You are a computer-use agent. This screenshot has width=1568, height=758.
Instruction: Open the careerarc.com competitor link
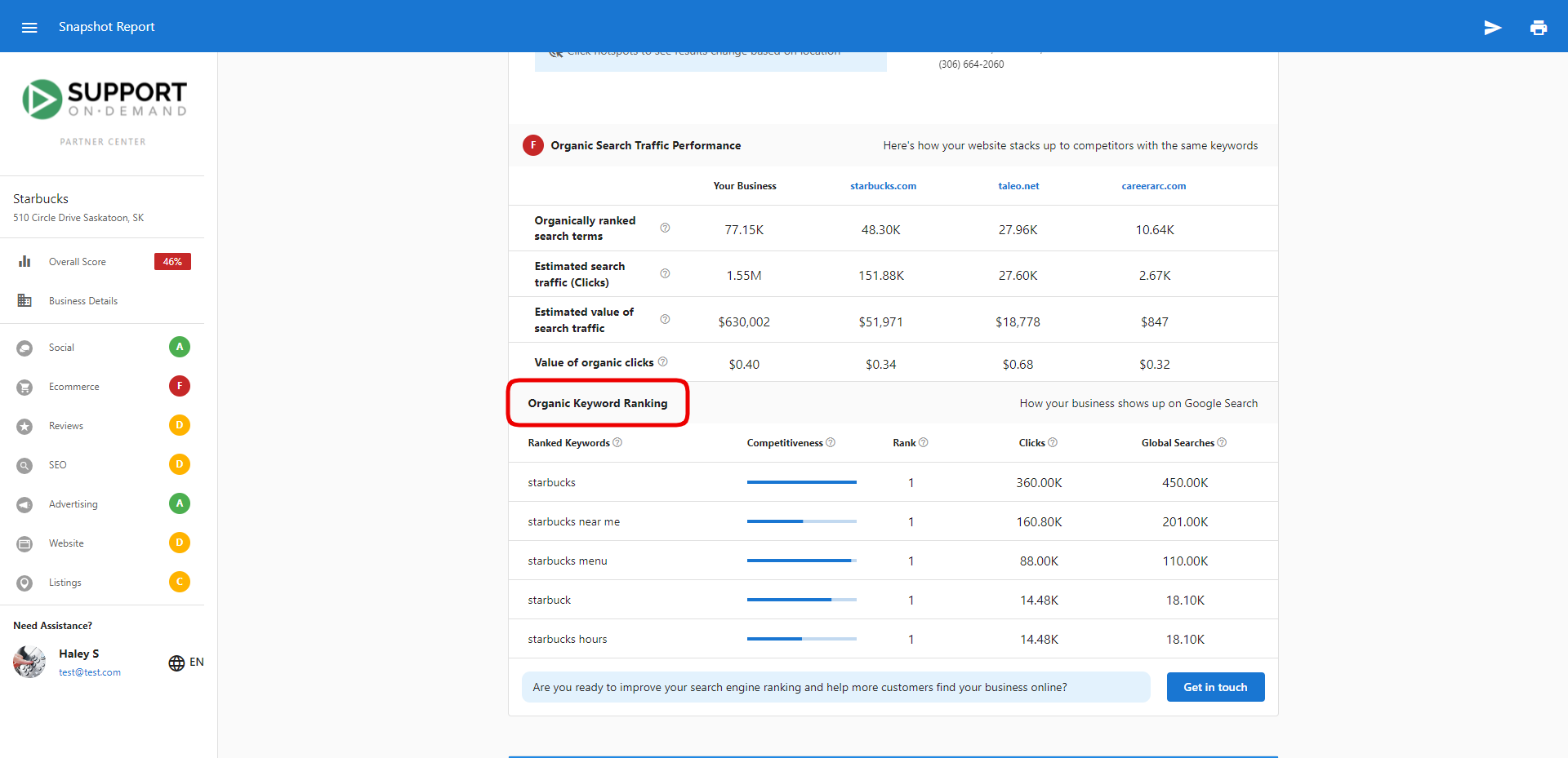coord(1153,186)
